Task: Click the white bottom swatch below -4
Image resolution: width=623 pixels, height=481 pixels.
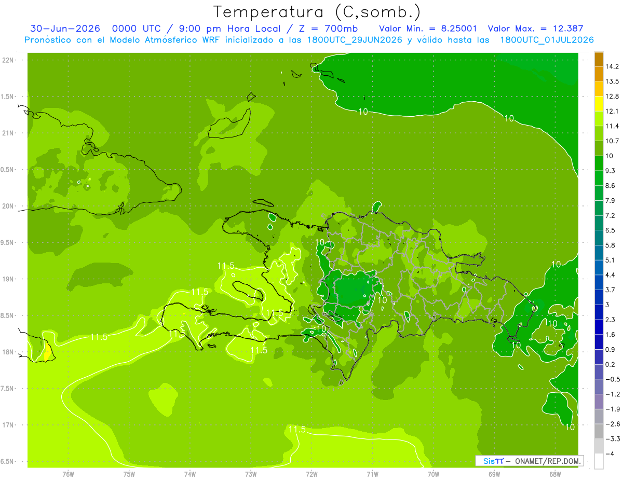Action: 599,461
